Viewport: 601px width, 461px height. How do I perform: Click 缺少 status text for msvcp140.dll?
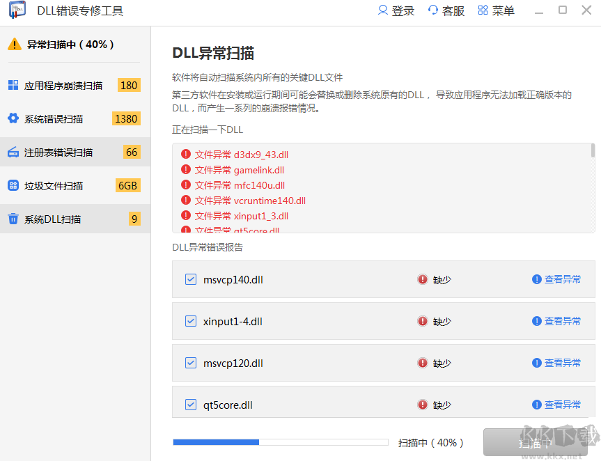[442, 279]
